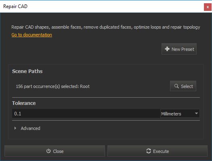The height and width of the screenshot is (161, 212).
Task: Click the Tolerance heading label
Action: click(24, 103)
